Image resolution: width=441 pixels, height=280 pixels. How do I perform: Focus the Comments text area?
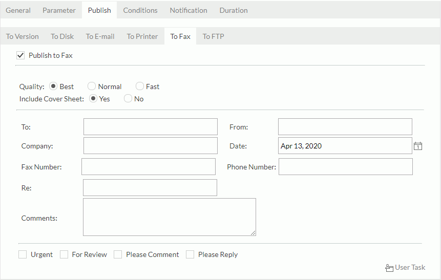click(x=169, y=217)
